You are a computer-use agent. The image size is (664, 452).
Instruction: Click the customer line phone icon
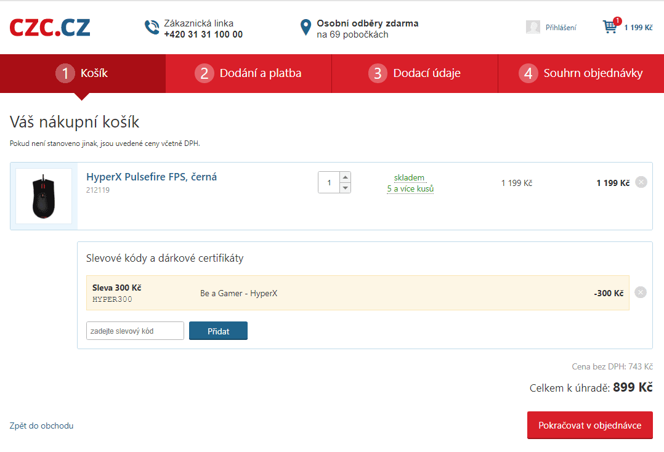click(152, 28)
